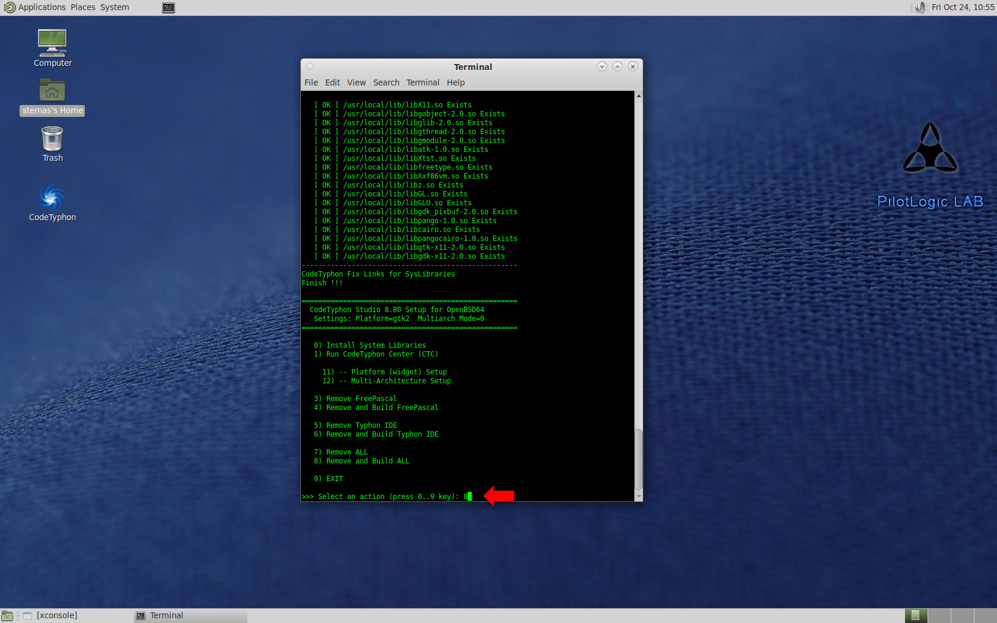Image resolution: width=997 pixels, height=623 pixels.
Task: Open the Search menu in the terminal
Action: pyautogui.click(x=386, y=82)
